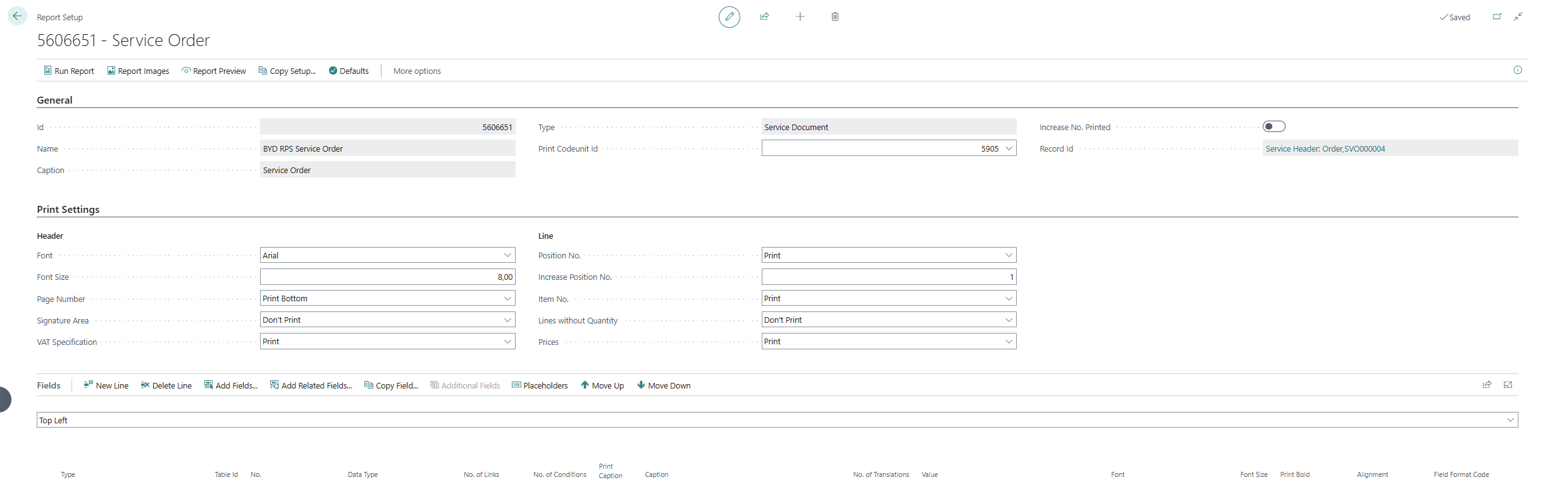Screen dimensions: 1545x482
Task: Open the Placeholders action
Action: (x=540, y=385)
